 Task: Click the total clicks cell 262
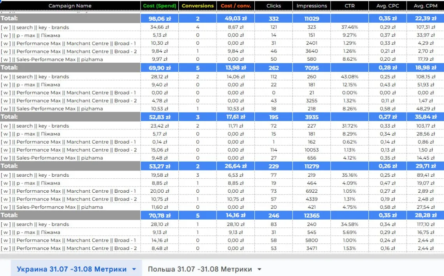273,68
